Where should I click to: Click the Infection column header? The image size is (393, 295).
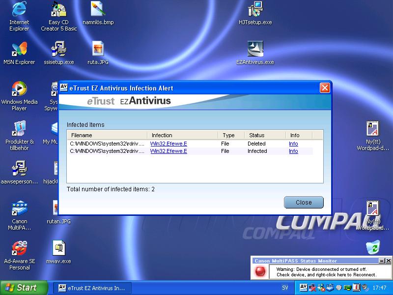(182, 135)
